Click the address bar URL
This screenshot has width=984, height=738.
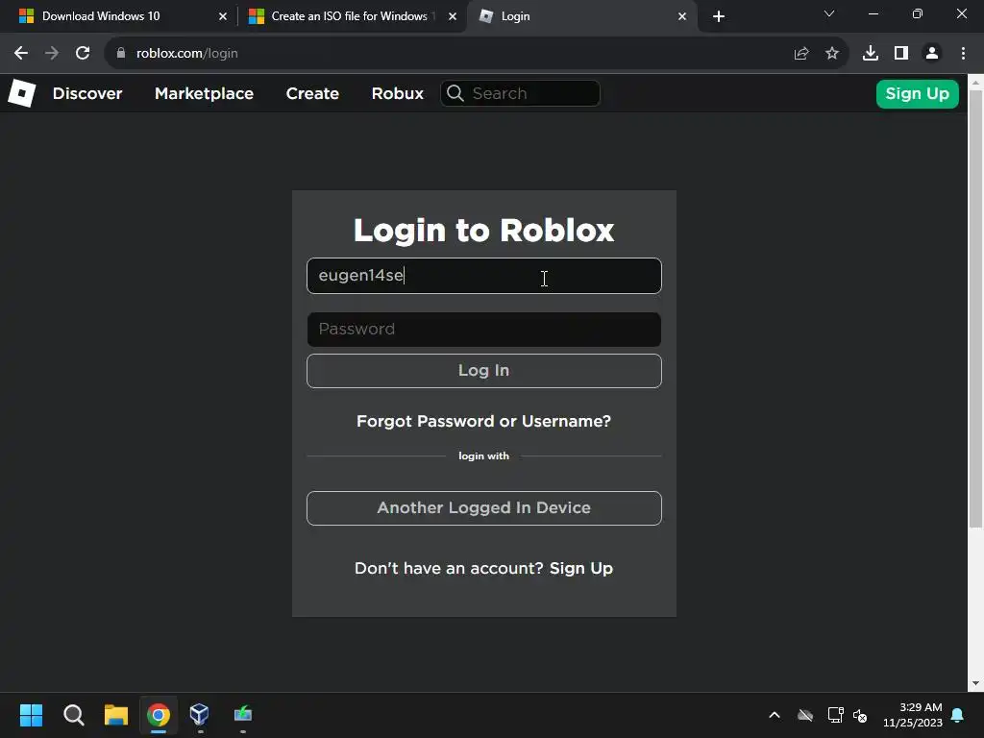[x=187, y=54]
